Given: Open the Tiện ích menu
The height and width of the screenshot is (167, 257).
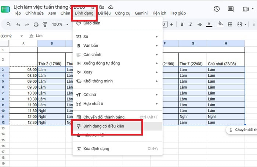Looking at the screenshot, I should (x=159, y=13).
